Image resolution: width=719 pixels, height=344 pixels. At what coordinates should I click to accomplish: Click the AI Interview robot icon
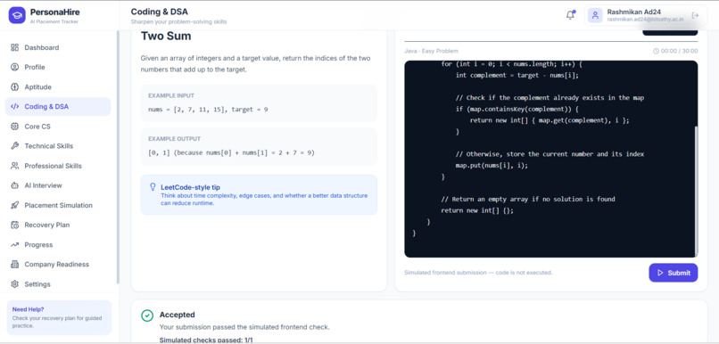point(14,185)
